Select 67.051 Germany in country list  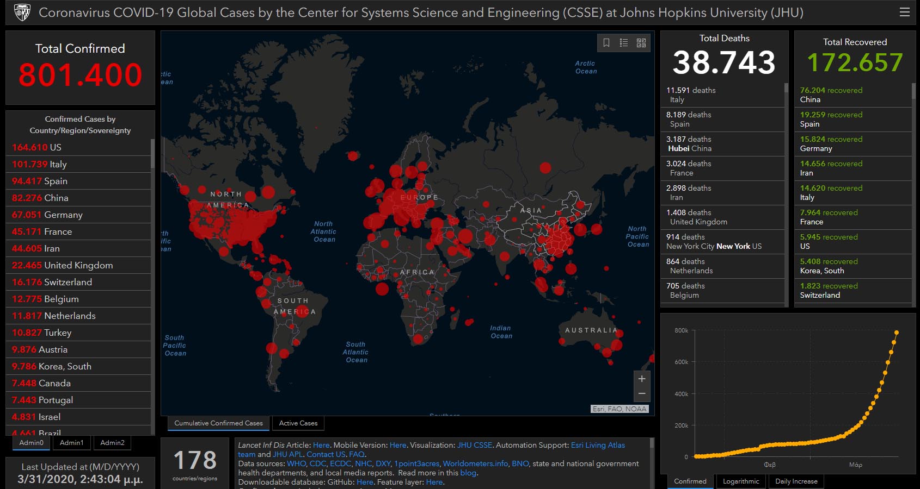(x=78, y=215)
